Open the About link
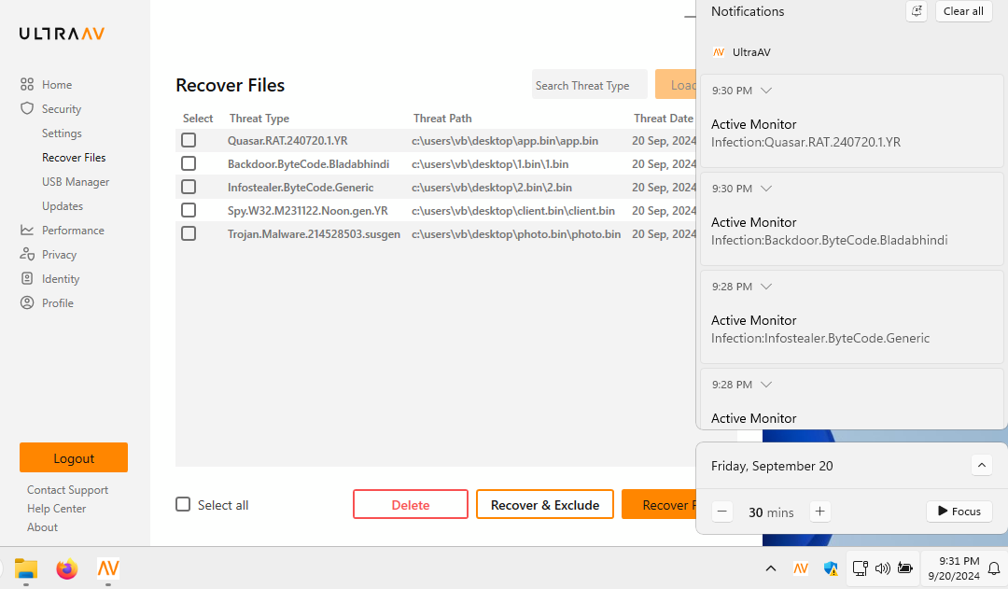This screenshot has height=589, width=1008. (42, 527)
